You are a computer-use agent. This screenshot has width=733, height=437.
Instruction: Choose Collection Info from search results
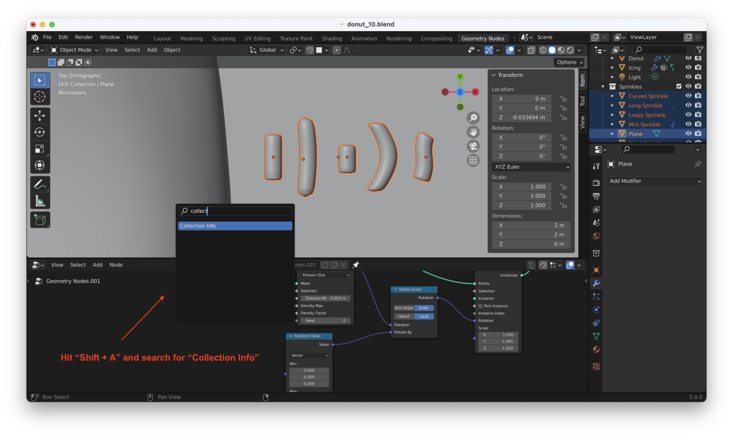click(235, 226)
